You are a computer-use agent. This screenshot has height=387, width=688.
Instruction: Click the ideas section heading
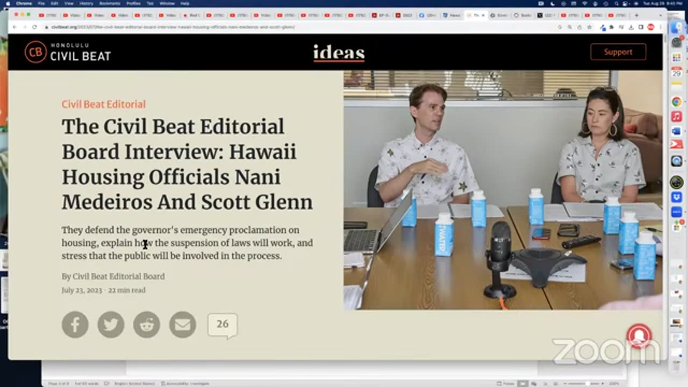[x=339, y=53]
